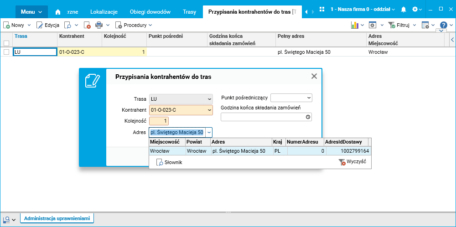Open the Punkt pośredniczący combo box
The image size is (456, 227).
[x=291, y=98]
